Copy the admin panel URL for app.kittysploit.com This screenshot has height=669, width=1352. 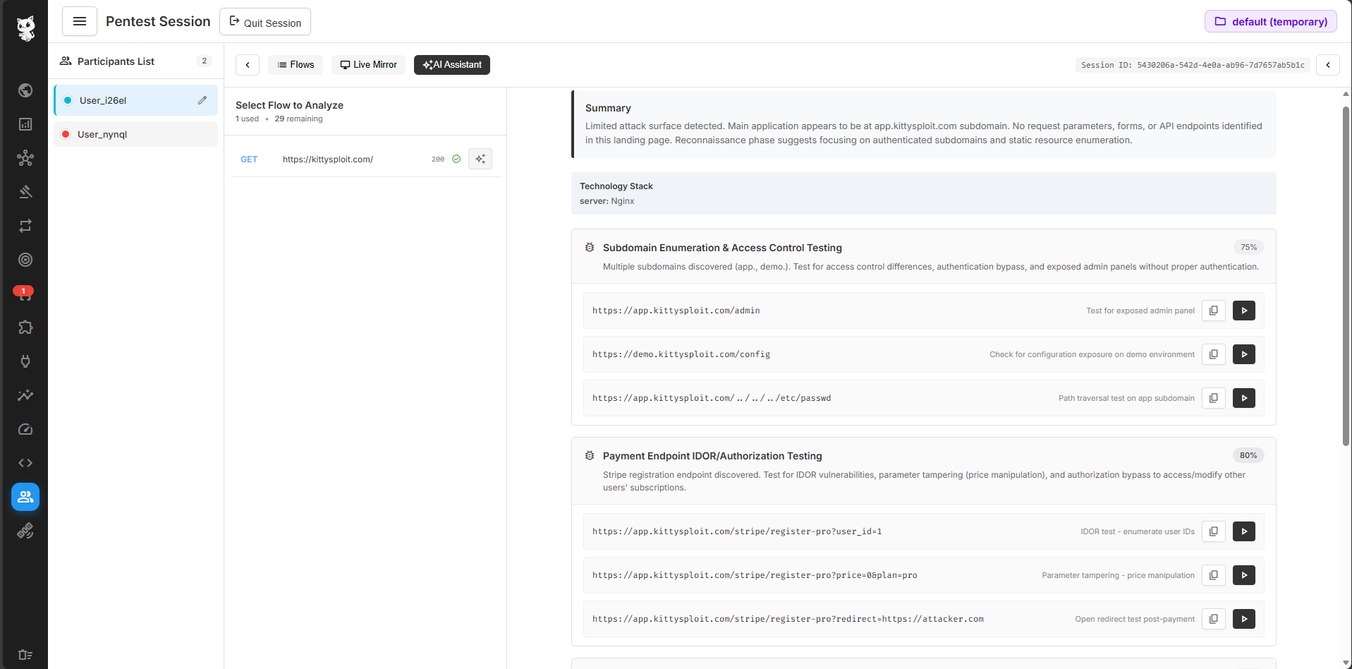[x=1212, y=311]
